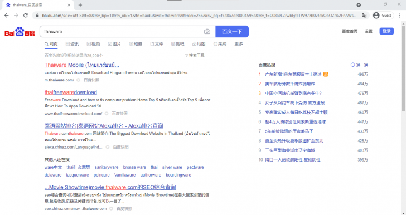Open 百度快照 for thaifreewaredownload.com
406x215 pixels.
click(119, 113)
